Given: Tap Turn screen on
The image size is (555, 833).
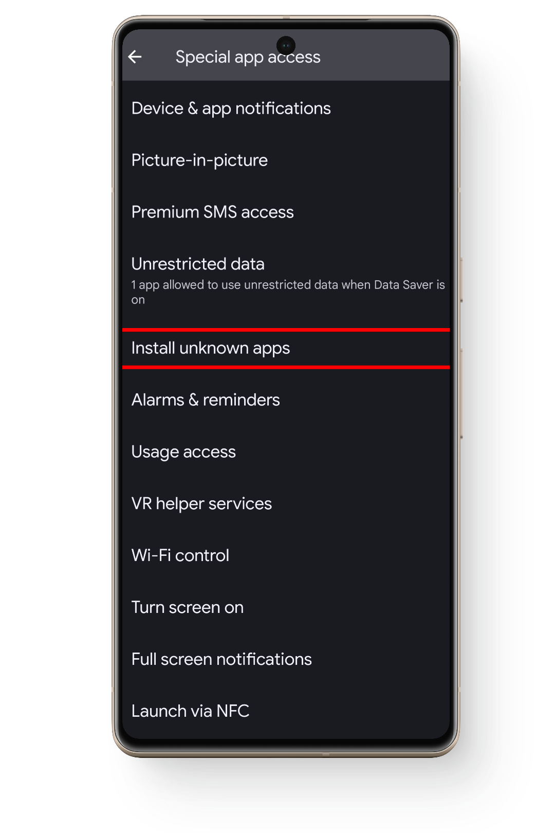Looking at the screenshot, I should pos(187,608).
